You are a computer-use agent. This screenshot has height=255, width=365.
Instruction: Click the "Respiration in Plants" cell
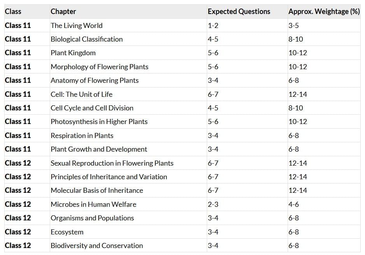click(82, 136)
